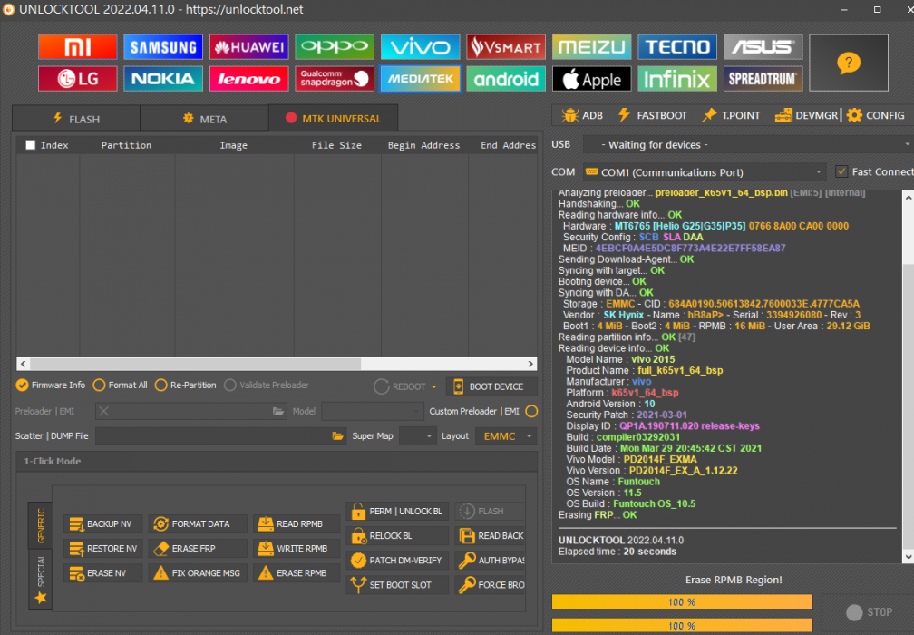Open the Fastboot lightning tool

point(652,115)
